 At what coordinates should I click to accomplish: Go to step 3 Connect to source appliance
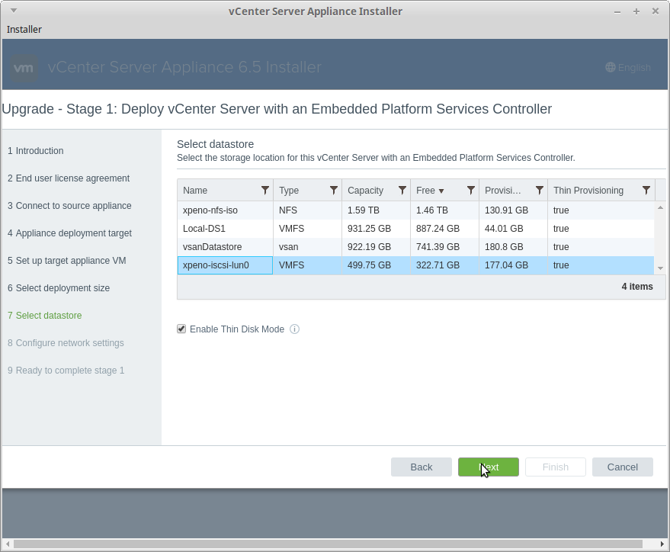69,206
